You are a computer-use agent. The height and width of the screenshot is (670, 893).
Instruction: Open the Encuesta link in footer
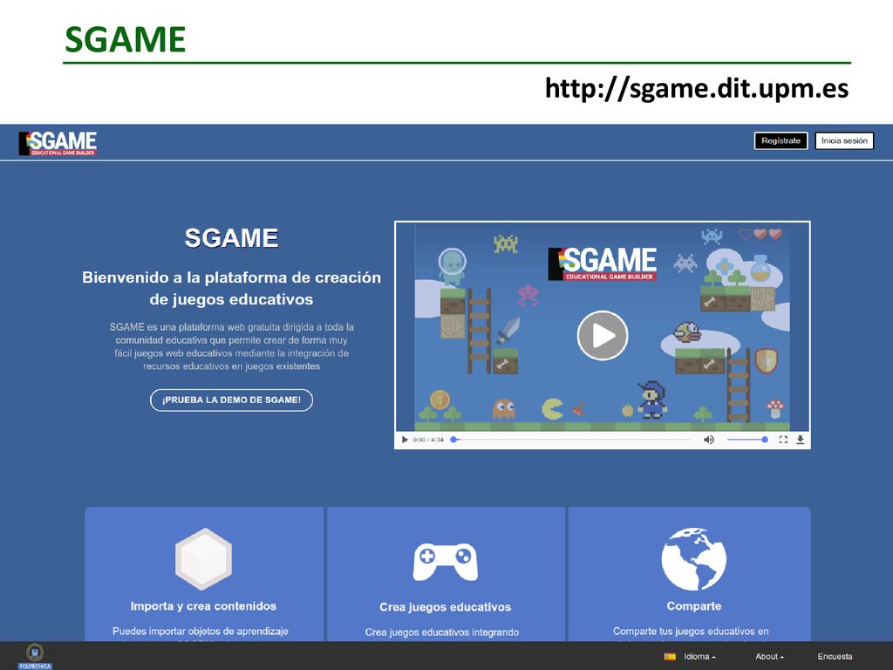(835, 656)
